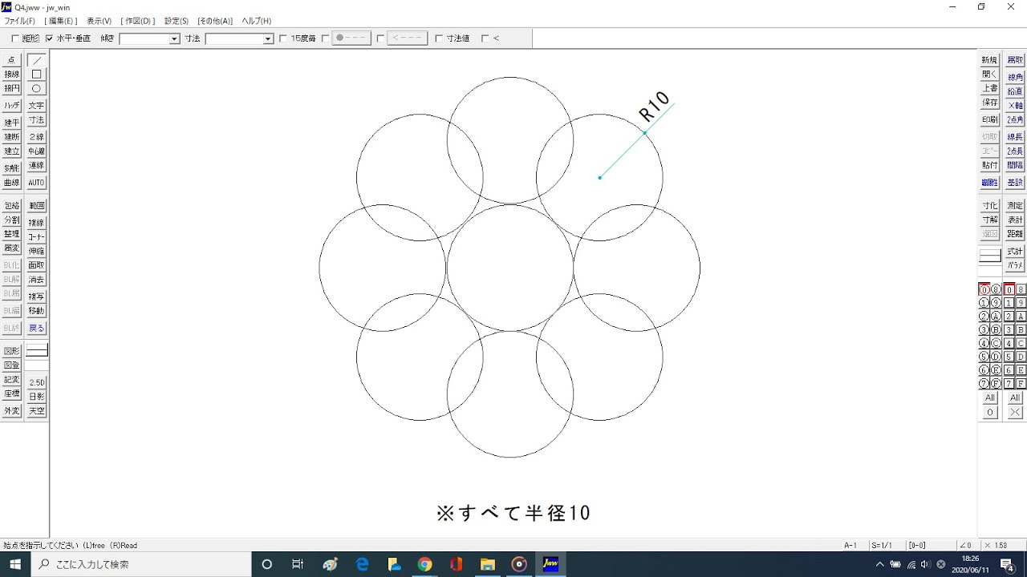This screenshot has height=577, width=1027.
Task: Click the 測定 measure tool
Action: (x=1015, y=206)
